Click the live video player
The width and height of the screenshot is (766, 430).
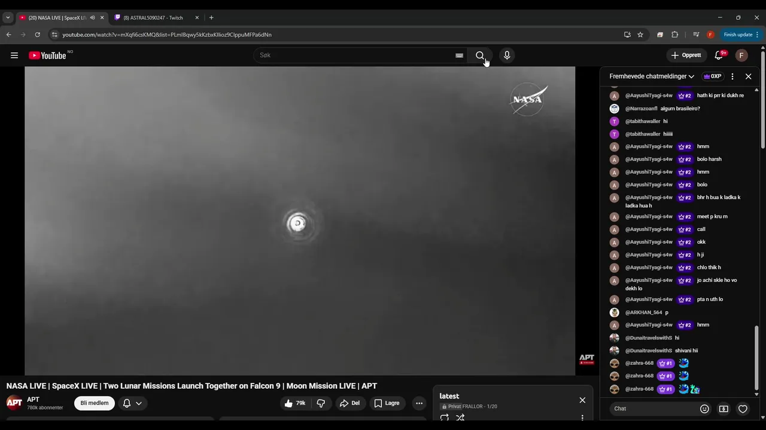pyautogui.click(x=300, y=221)
